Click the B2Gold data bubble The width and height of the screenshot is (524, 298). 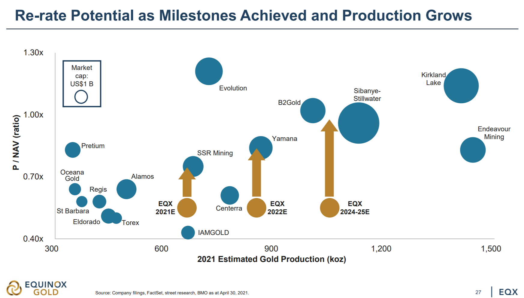tap(313, 111)
